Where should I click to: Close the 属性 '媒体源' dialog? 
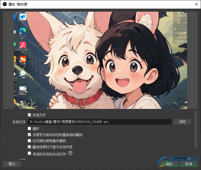tap(196, 4)
